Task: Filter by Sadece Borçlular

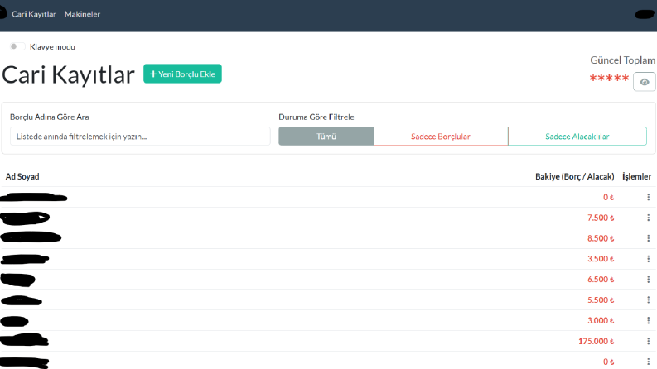Action: (441, 136)
